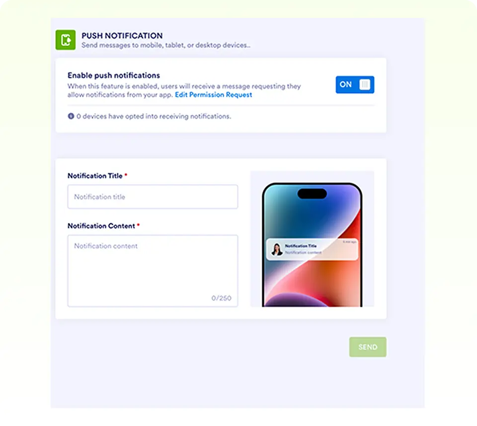
Task: Toggle the ON push notifications switch
Action: tap(355, 84)
